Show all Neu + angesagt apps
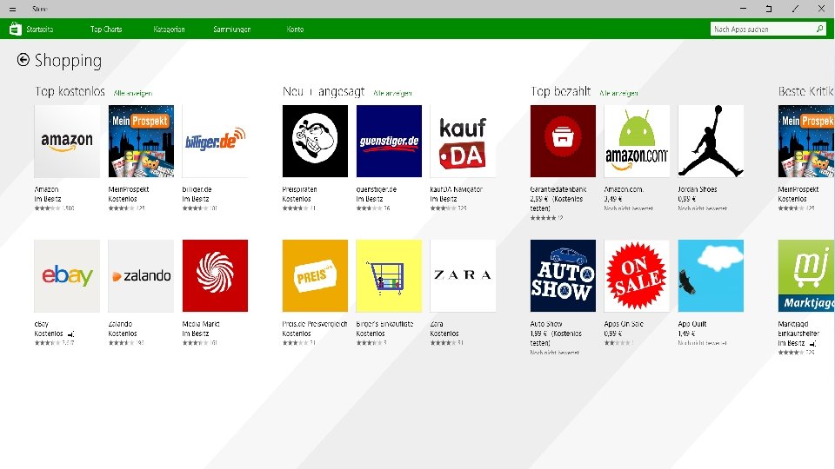Image resolution: width=835 pixels, height=469 pixels. [392, 93]
